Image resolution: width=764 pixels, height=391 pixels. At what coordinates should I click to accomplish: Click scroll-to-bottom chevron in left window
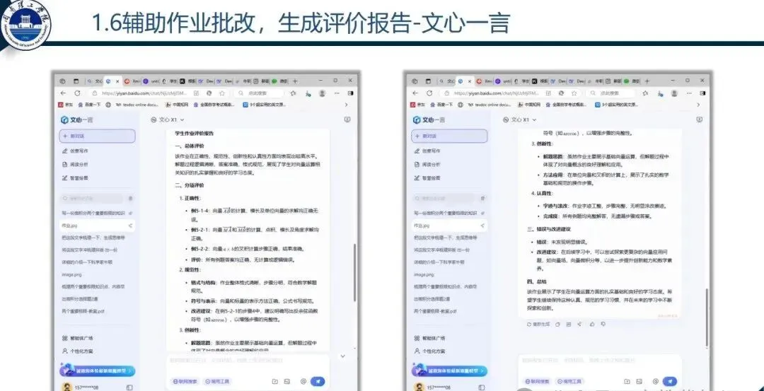342,356
